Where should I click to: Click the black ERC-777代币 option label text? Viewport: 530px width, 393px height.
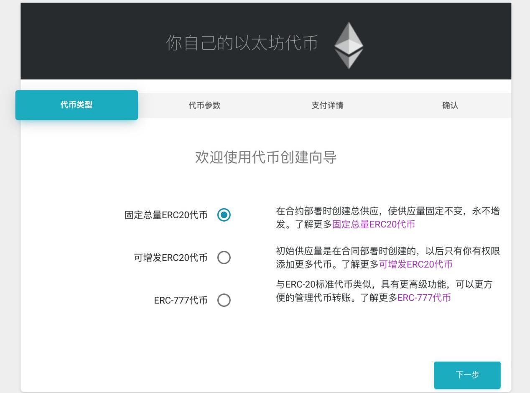181,301
